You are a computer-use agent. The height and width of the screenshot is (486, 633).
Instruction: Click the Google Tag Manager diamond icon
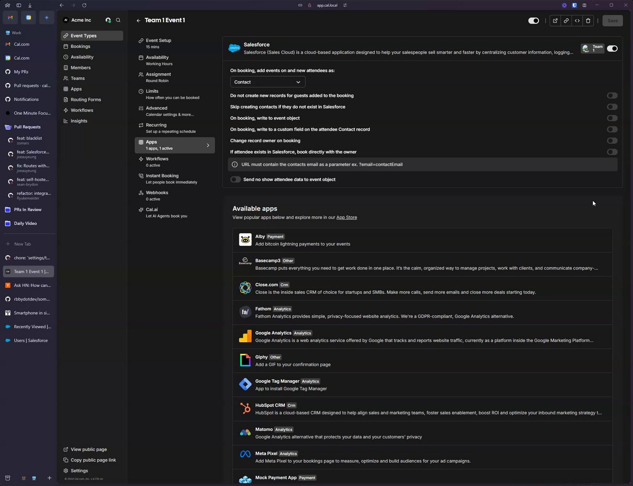(245, 384)
